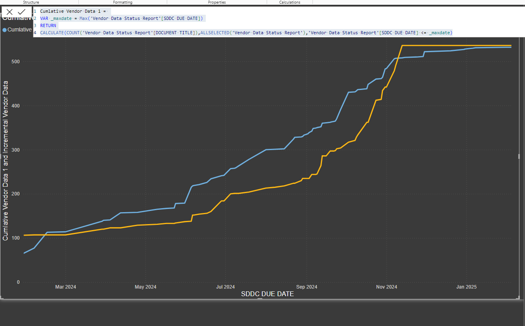Click the Properties ribbon group label
The image size is (525, 326).
(x=217, y=2)
